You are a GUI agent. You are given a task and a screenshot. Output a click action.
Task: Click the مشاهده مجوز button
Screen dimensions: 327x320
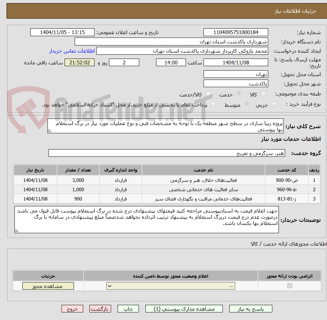48,286
